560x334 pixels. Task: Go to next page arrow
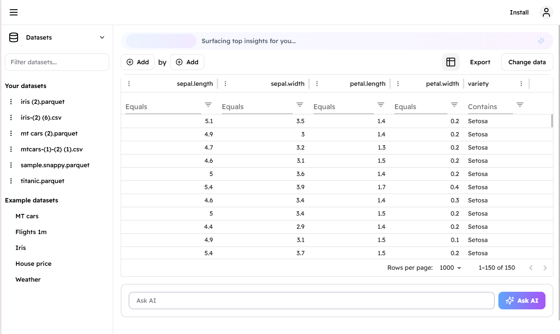[545, 268]
